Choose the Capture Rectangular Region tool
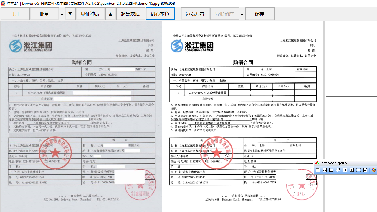This screenshot has height=212, width=377. tap(331, 170)
